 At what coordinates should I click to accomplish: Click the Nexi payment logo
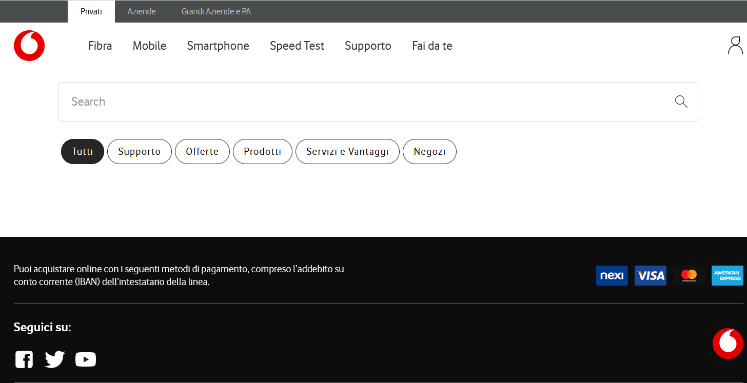[612, 276]
